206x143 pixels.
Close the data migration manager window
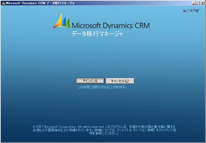click(202, 3)
